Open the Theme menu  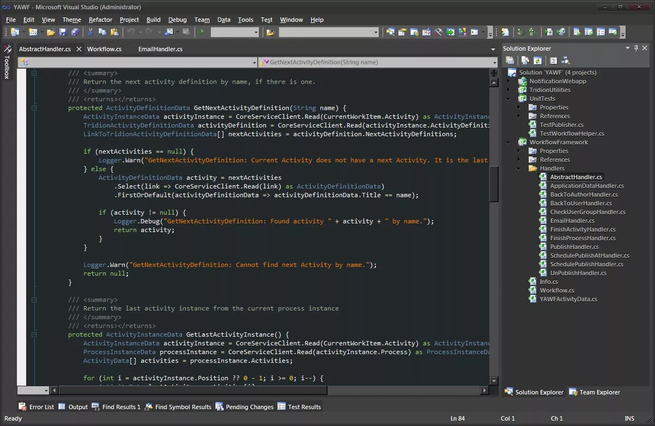pos(71,20)
